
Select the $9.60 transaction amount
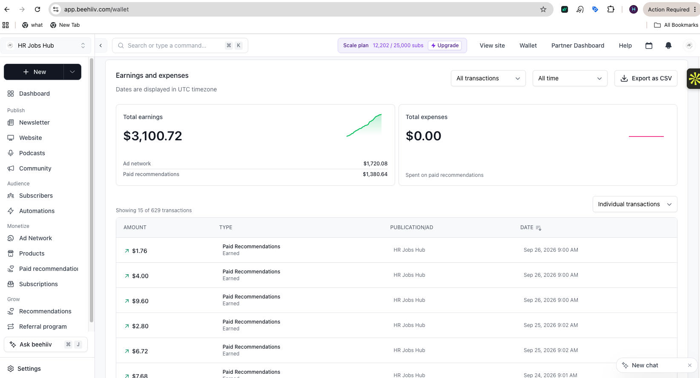(140, 301)
